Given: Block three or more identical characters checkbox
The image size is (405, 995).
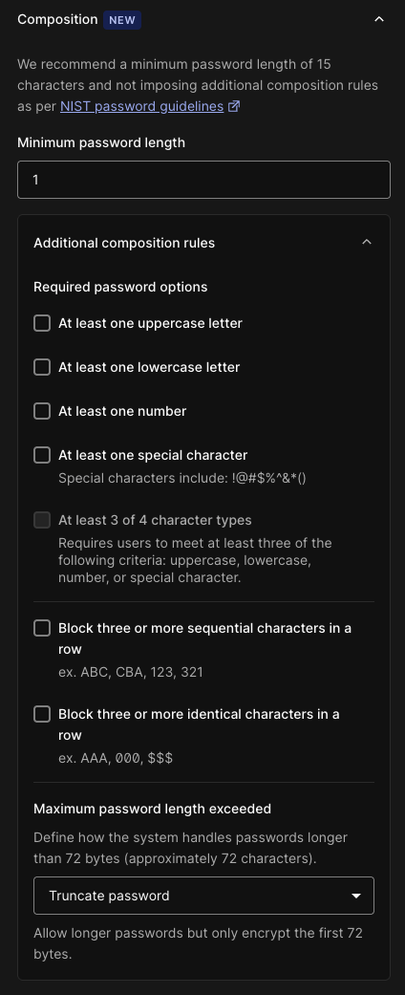Looking at the screenshot, I should tap(42, 715).
